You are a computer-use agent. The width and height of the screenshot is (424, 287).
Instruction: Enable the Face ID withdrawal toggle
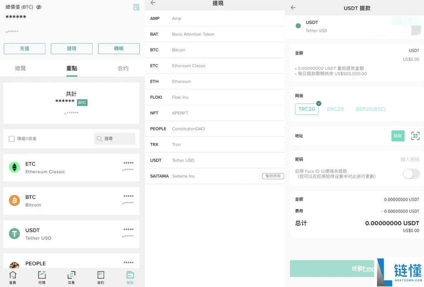click(411, 174)
